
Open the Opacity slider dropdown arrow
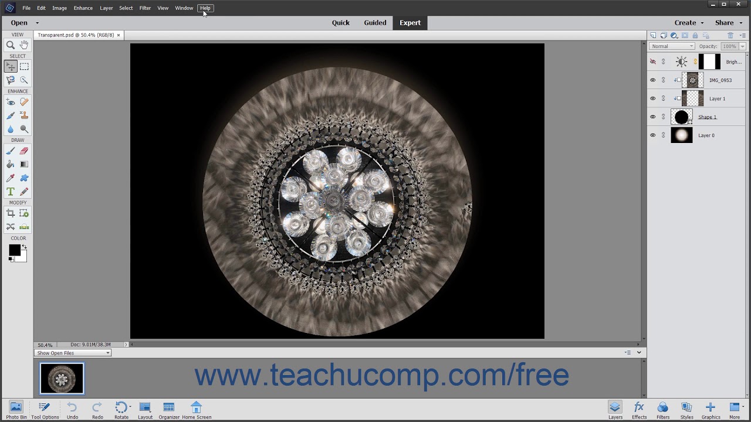742,46
